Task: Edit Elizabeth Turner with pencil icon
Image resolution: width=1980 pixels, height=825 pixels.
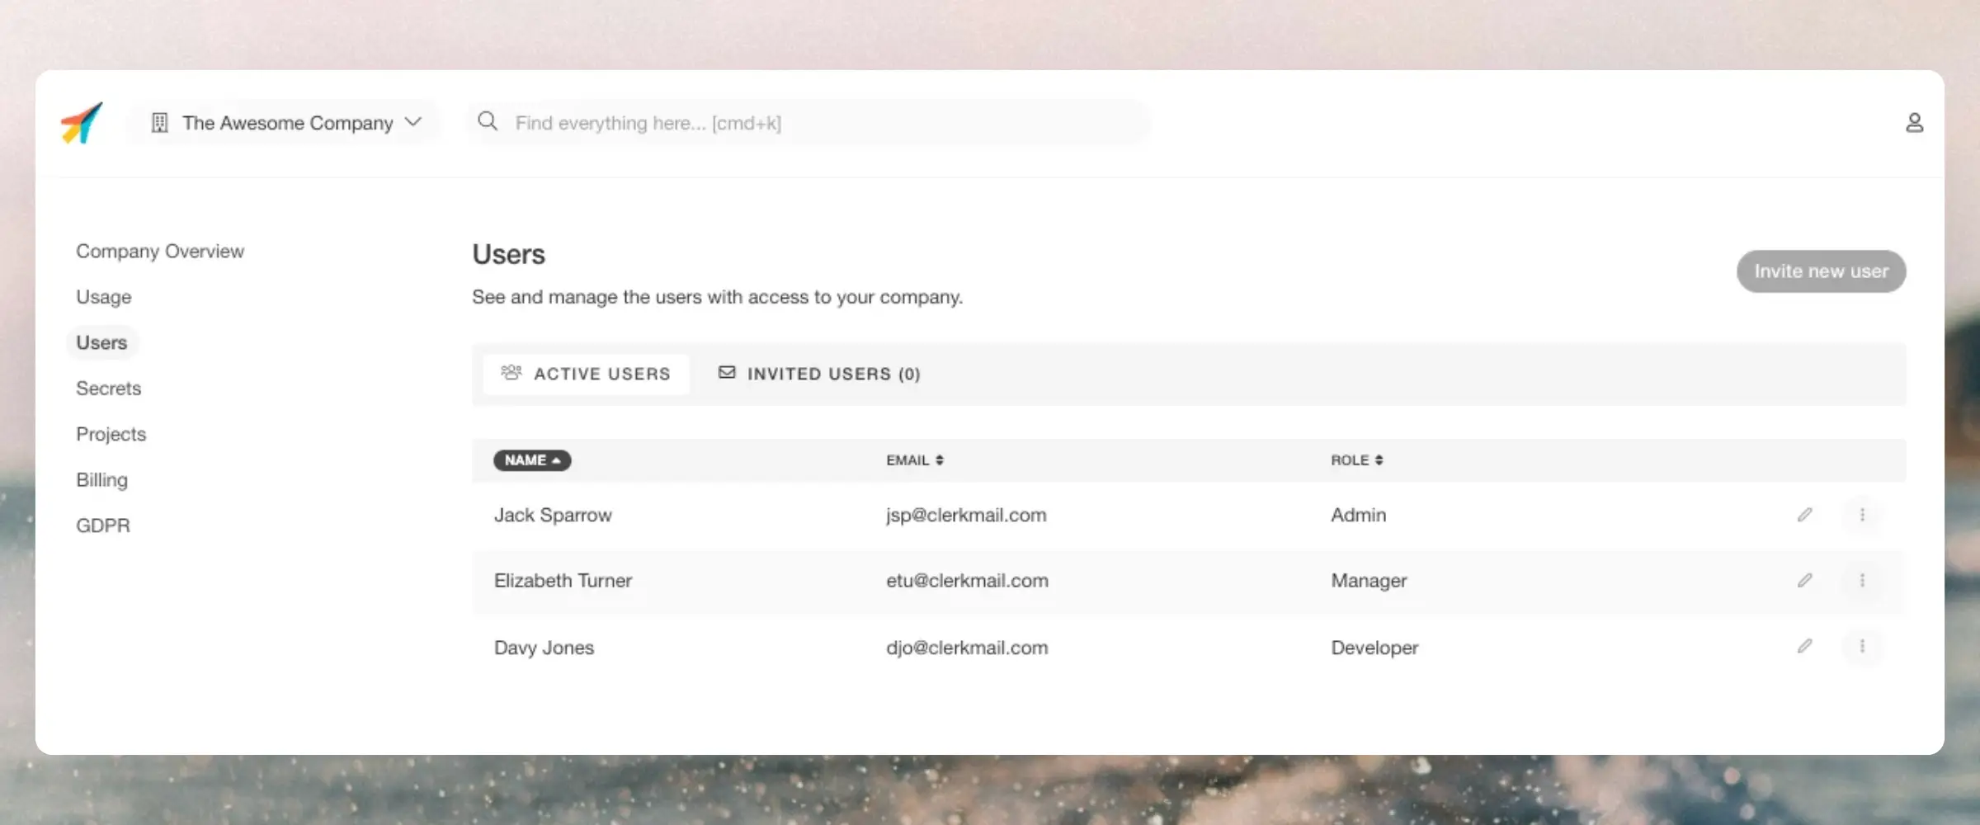Action: (1804, 581)
